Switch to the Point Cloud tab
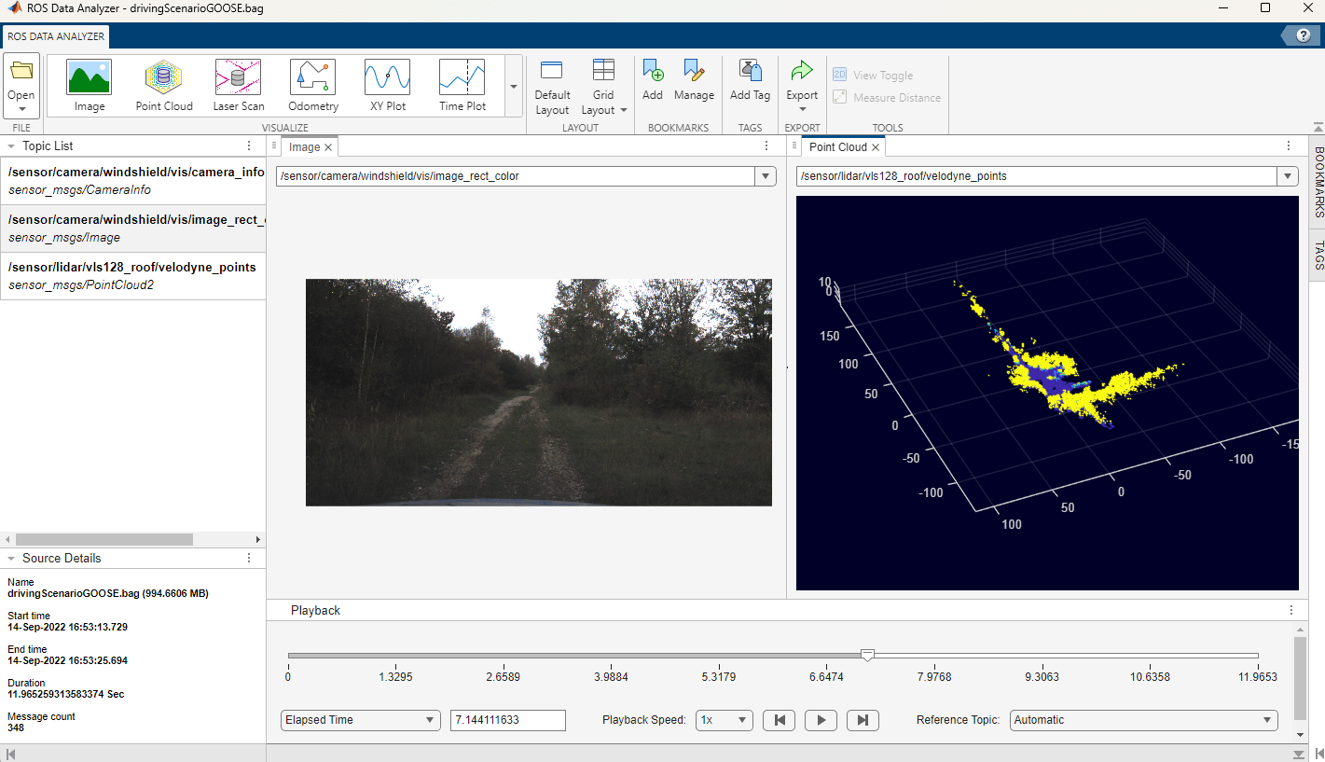Screen dimensions: 1325x762 (837, 147)
